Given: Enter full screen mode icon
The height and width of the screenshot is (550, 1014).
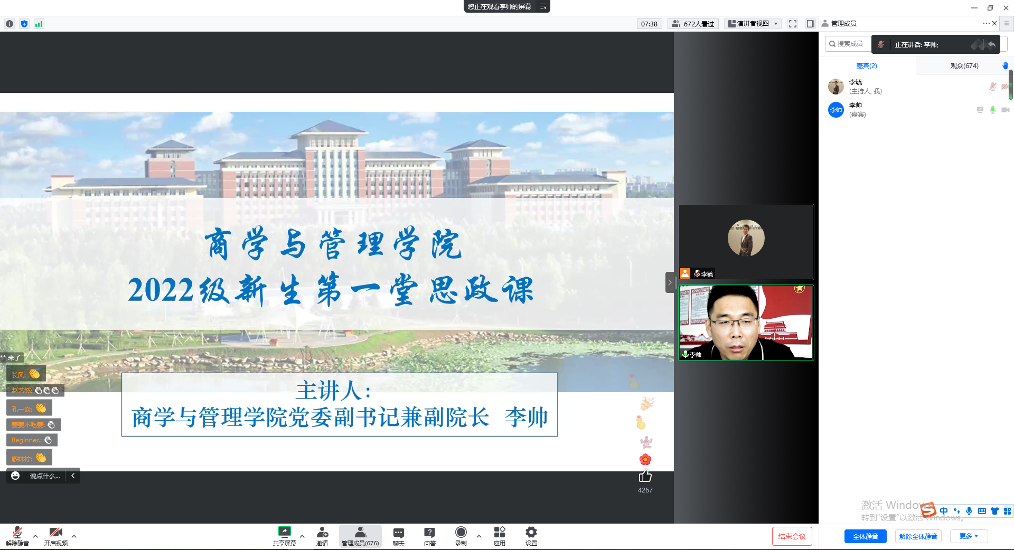Looking at the screenshot, I should pyautogui.click(x=793, y=24).
